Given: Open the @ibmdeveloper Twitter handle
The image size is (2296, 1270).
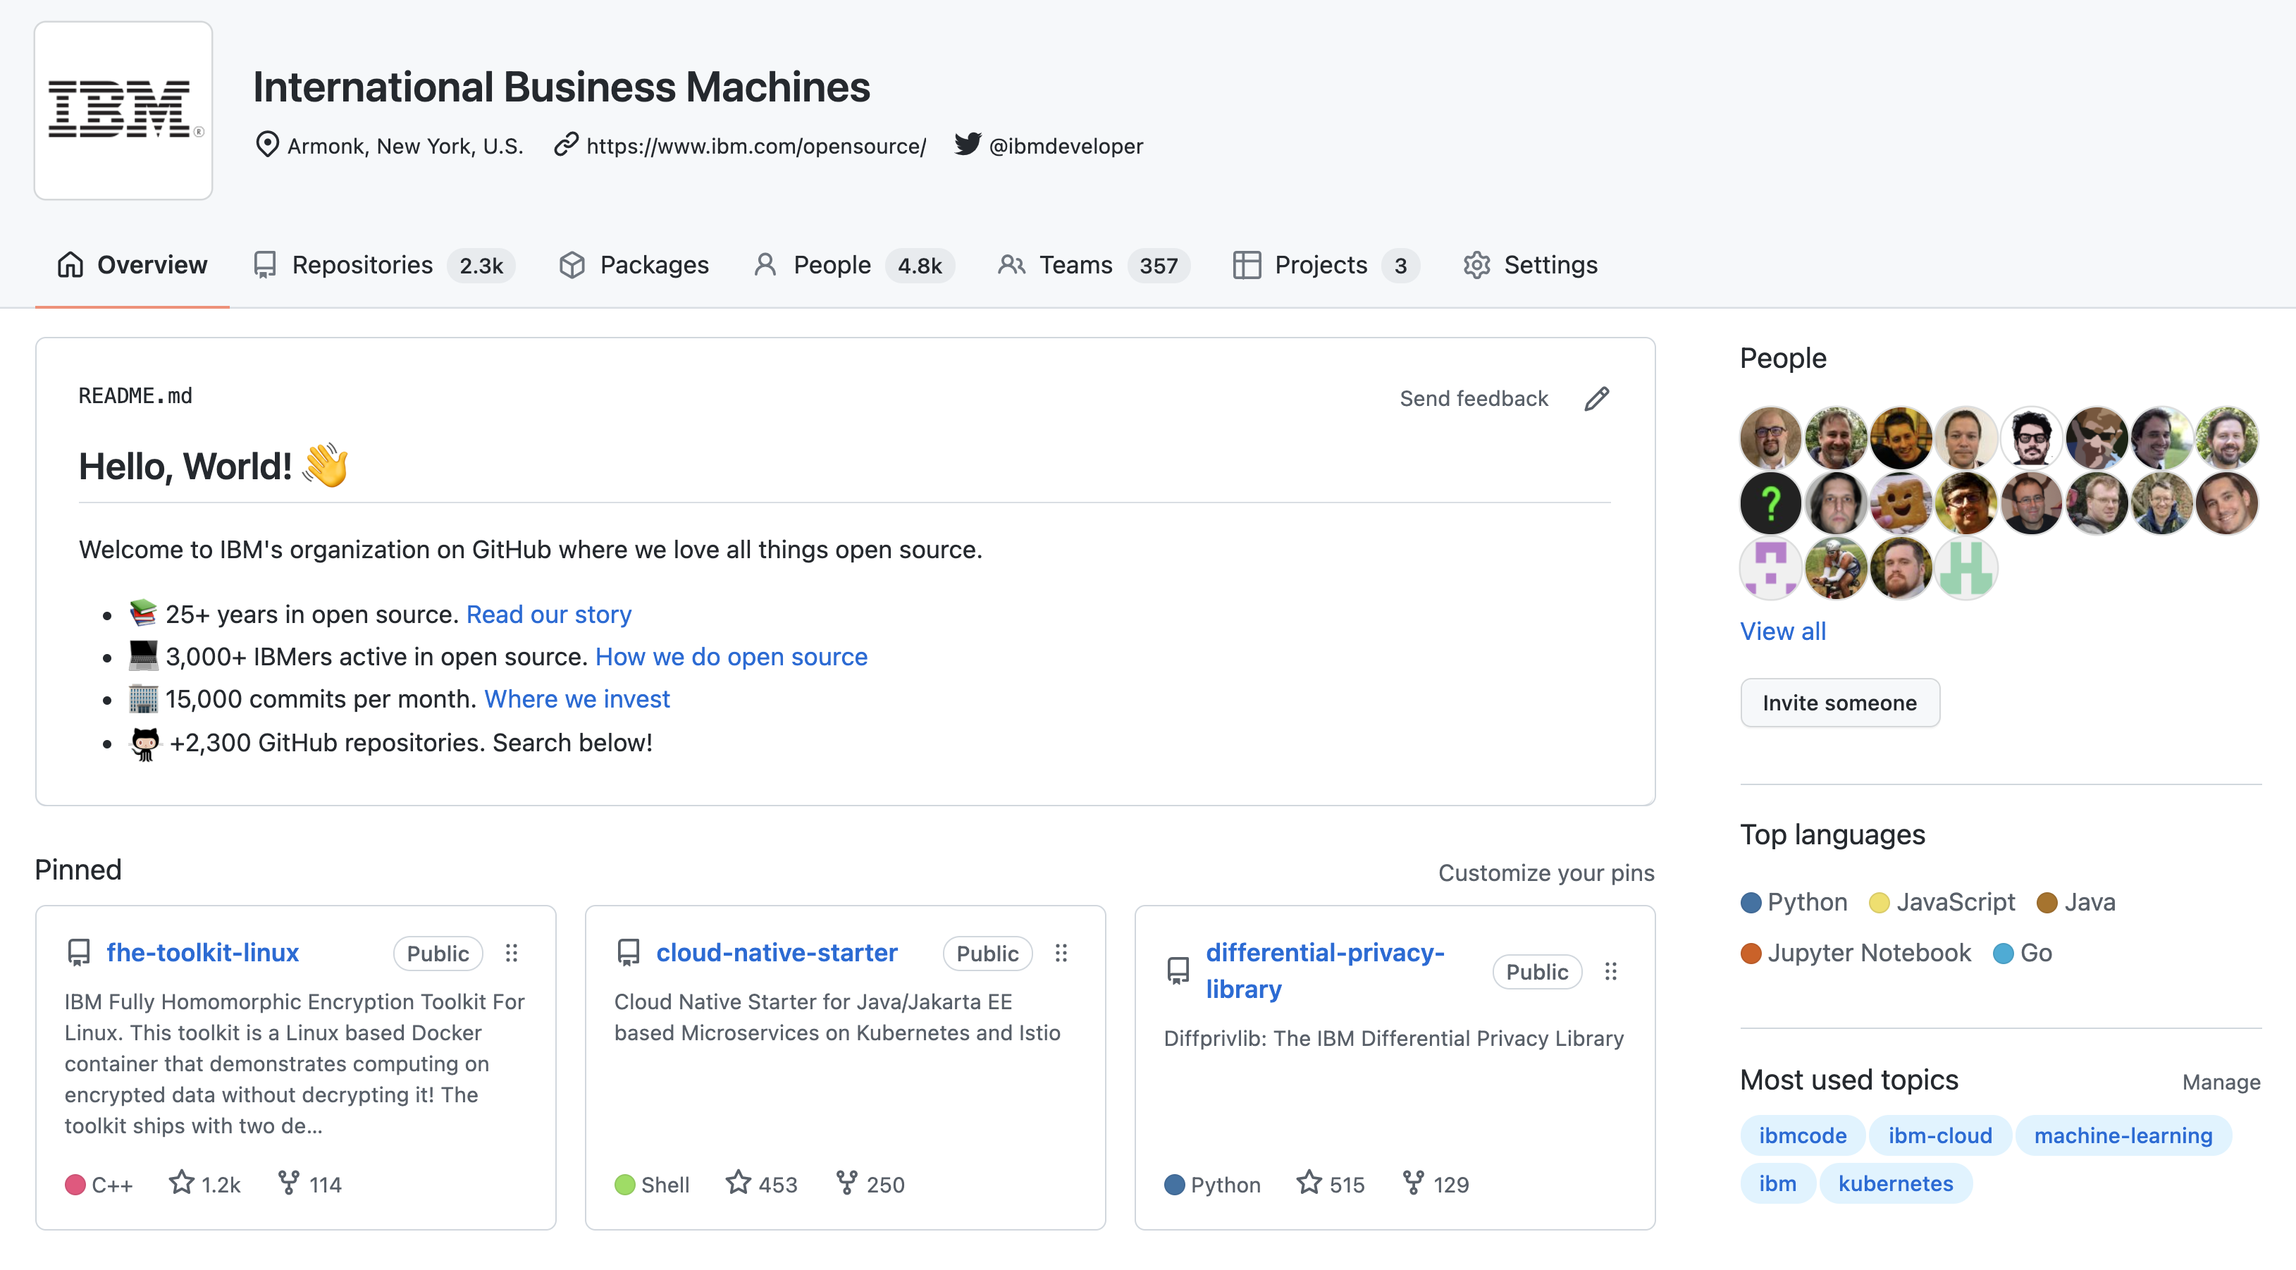Looking at the screenshot, I should tap(1065, 146).
